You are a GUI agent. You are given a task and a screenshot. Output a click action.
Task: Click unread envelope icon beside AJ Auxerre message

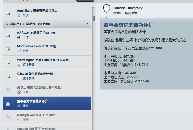pos(8,35)
